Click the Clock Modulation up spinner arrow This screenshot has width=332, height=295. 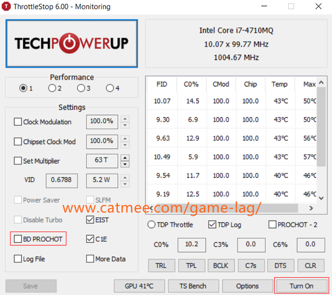point(125,119)
